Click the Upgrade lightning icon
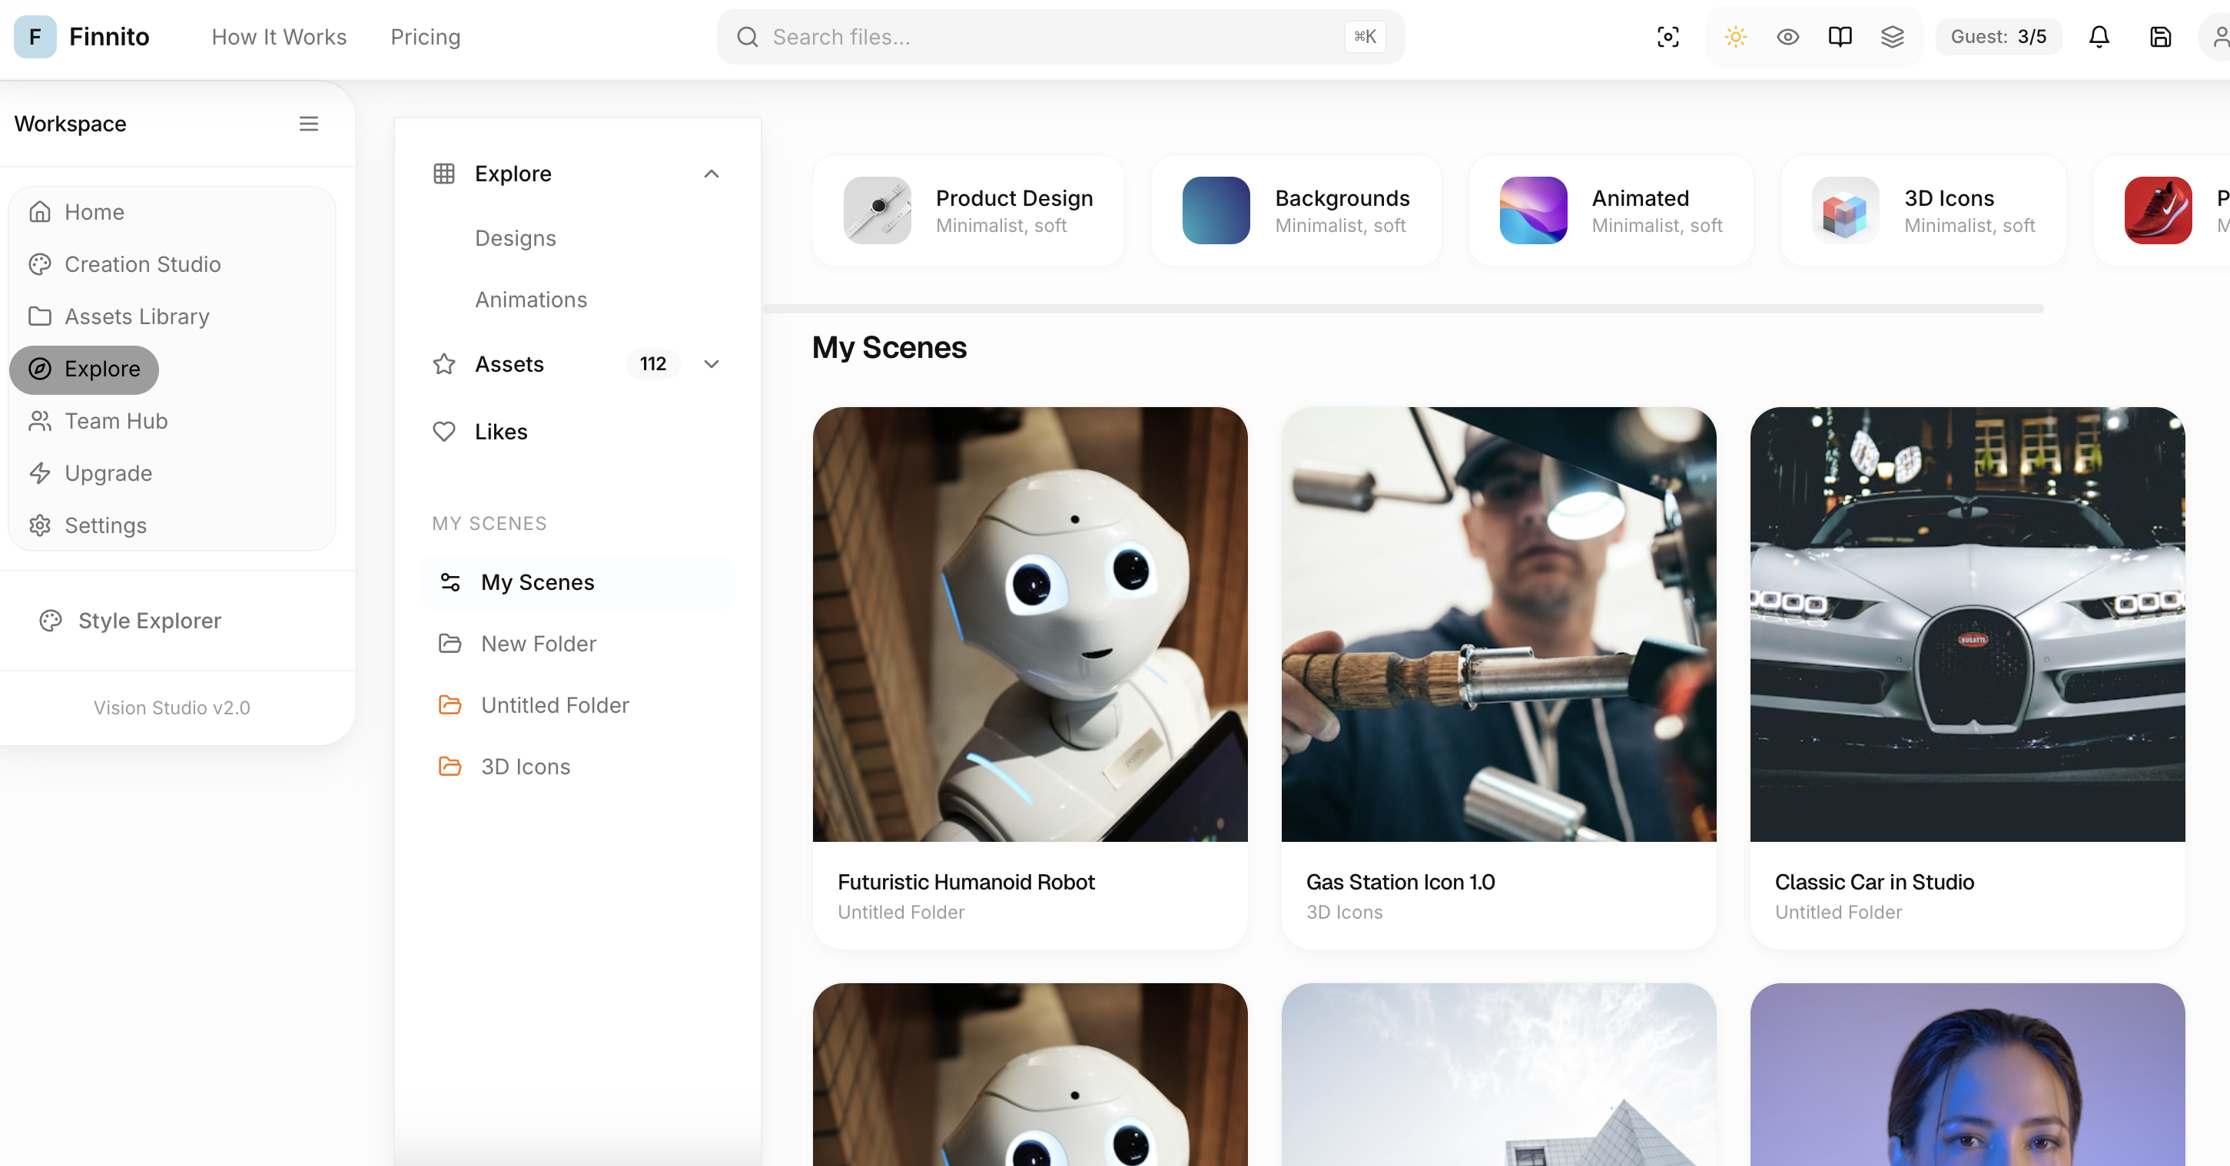This screenshot has height=1166, width=2230. coord(40,472)
